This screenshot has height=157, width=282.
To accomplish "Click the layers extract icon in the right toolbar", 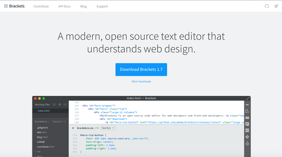I will [247, 143].
